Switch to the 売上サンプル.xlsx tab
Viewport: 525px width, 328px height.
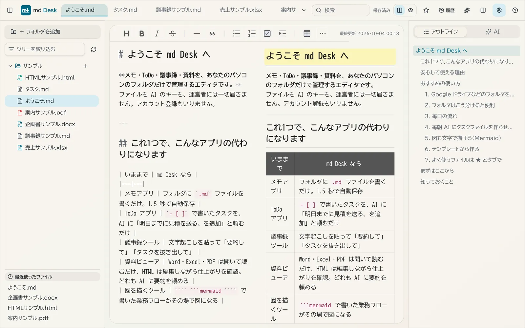[x=241, y=10]
